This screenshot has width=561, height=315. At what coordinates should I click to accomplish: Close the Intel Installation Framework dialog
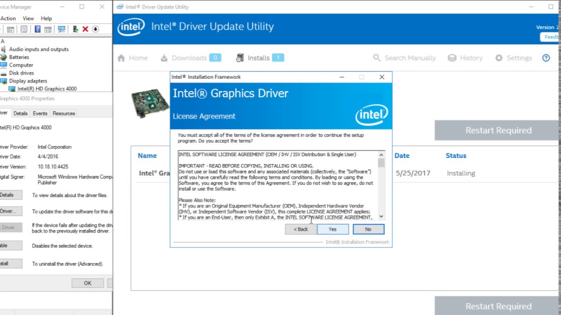(382, 77)
